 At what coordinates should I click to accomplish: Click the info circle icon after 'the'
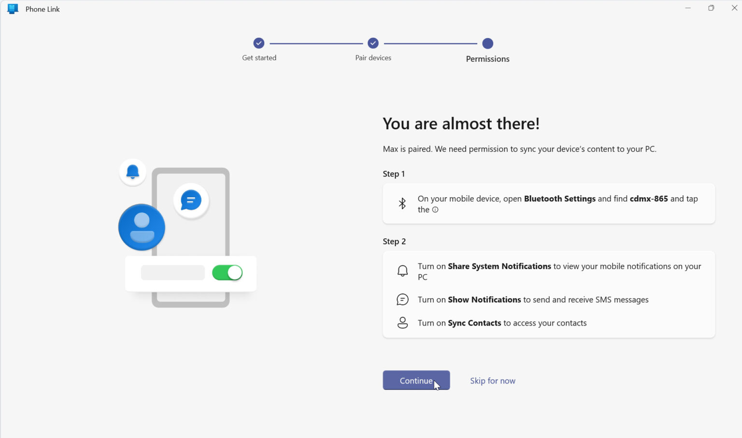(435, 210)
